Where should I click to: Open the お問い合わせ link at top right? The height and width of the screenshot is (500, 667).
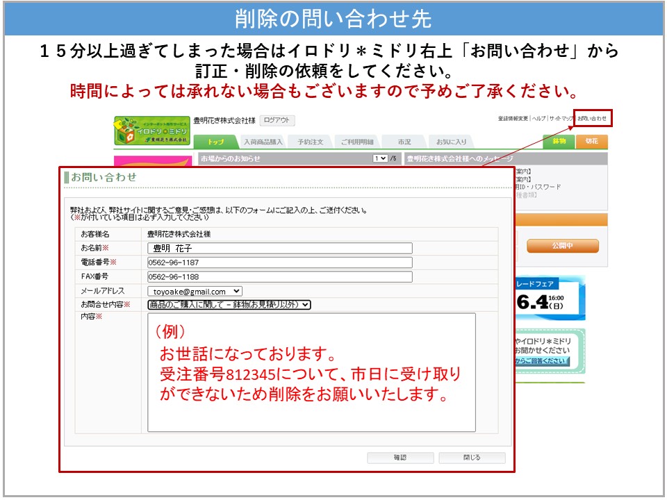[x=592, y=119]
